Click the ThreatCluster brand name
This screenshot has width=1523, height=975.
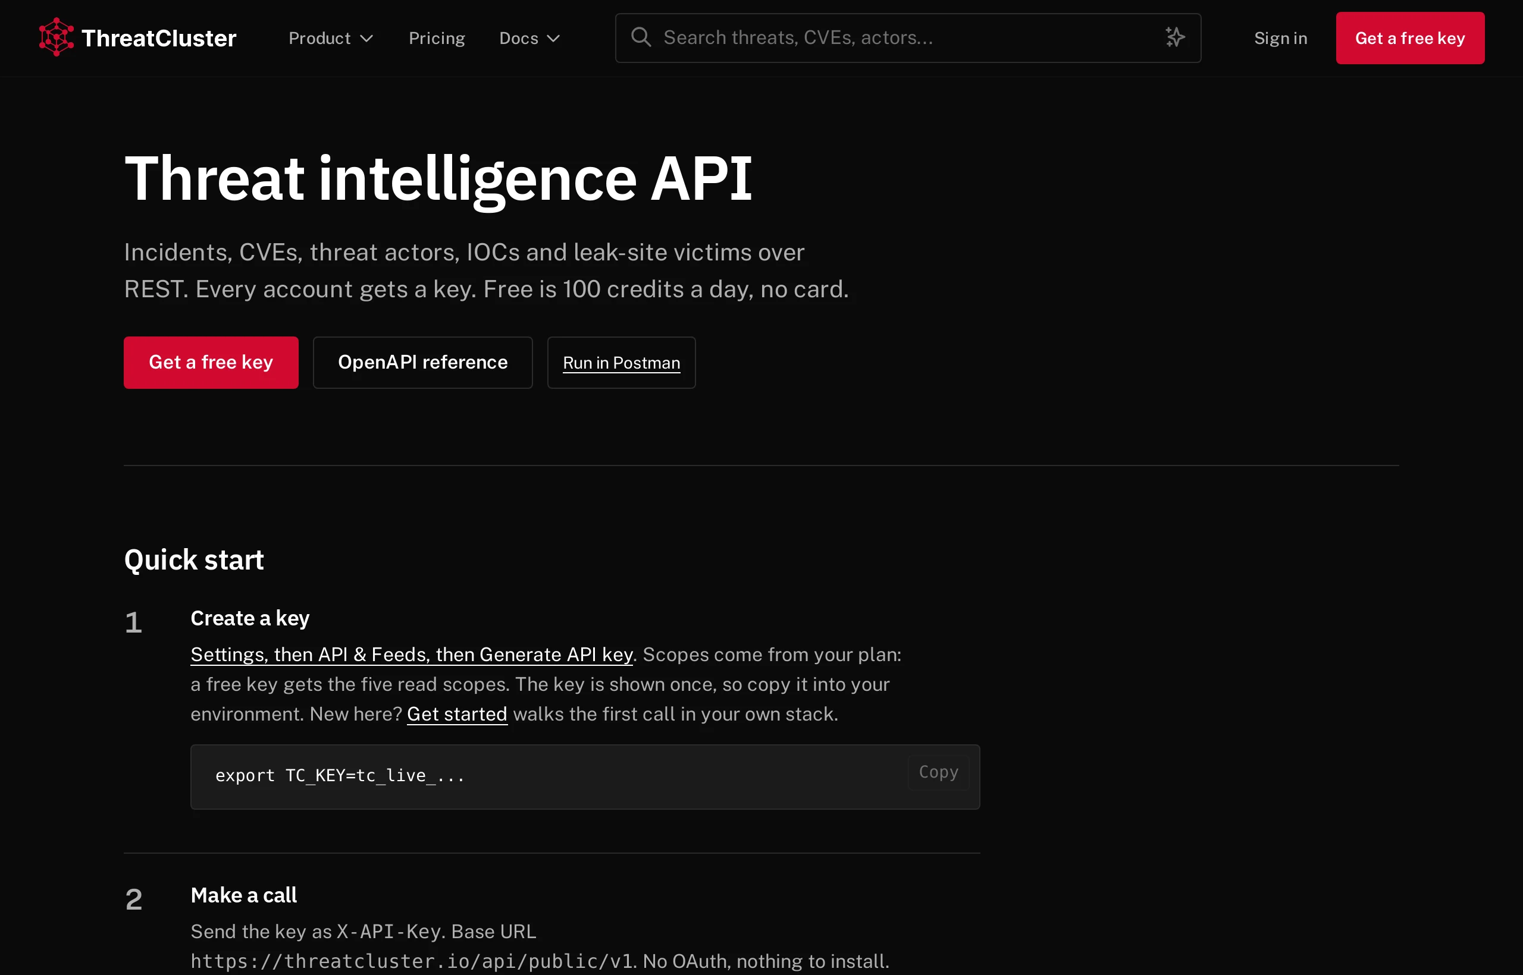click(x=159, y=38)
